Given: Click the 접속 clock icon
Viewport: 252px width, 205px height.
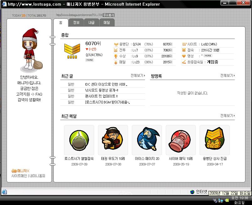Looking at the screenshot, I should 184,50.
